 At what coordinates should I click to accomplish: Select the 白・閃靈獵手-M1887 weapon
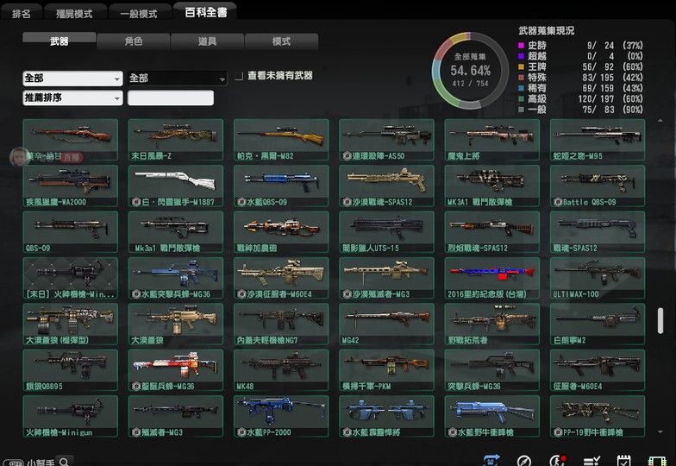[175, 184]
